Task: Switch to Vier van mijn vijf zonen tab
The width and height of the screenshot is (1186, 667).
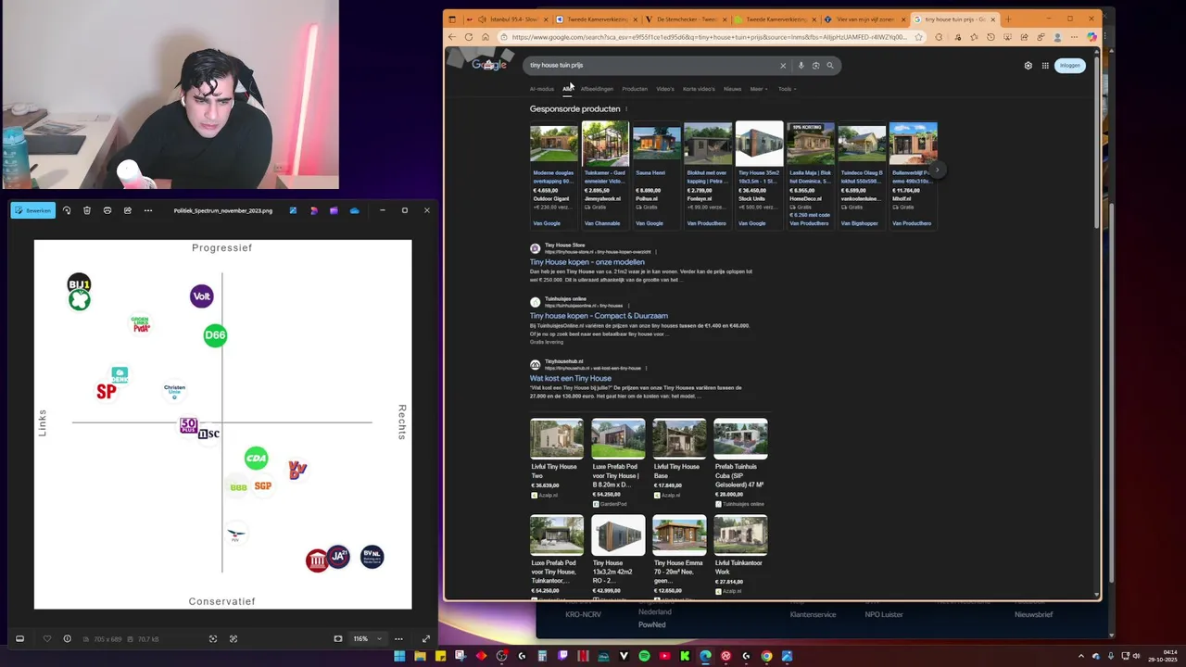Action: coord(864,19)
